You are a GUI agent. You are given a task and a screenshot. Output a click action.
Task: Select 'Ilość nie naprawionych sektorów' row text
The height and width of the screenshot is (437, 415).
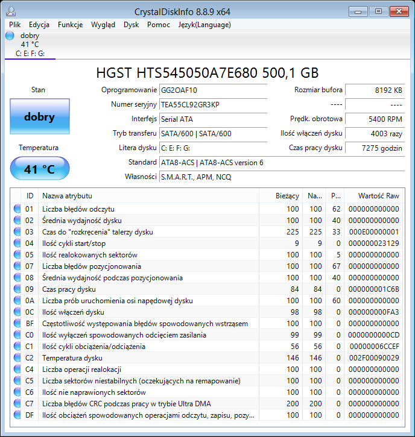click(94, 392)
